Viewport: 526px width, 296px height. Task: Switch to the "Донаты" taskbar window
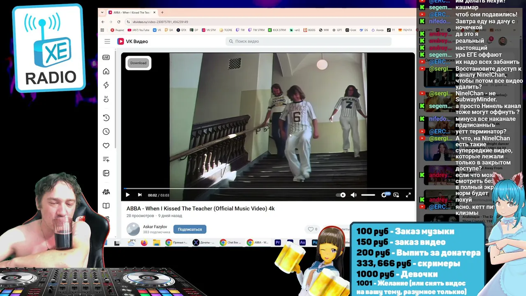coord(204,243)
